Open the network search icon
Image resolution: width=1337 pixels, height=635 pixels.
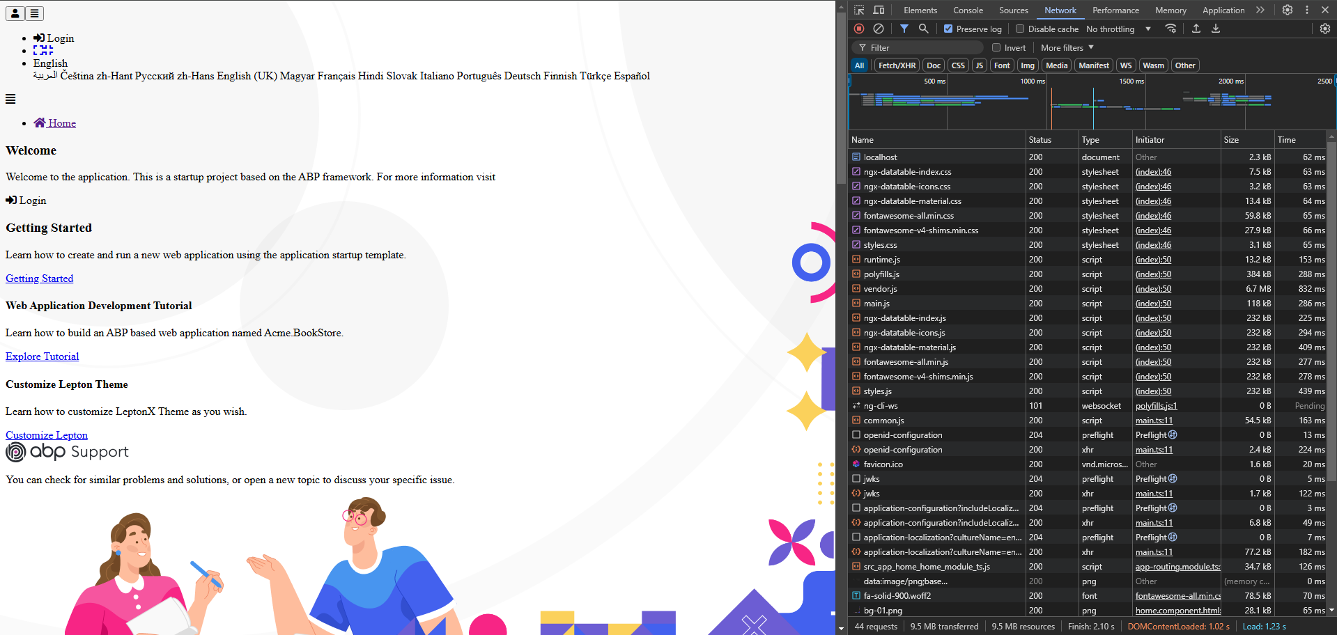coord(923,29)
